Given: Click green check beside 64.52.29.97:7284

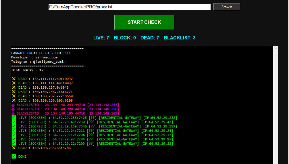Looking at the screenshot, I should [14, 139].
